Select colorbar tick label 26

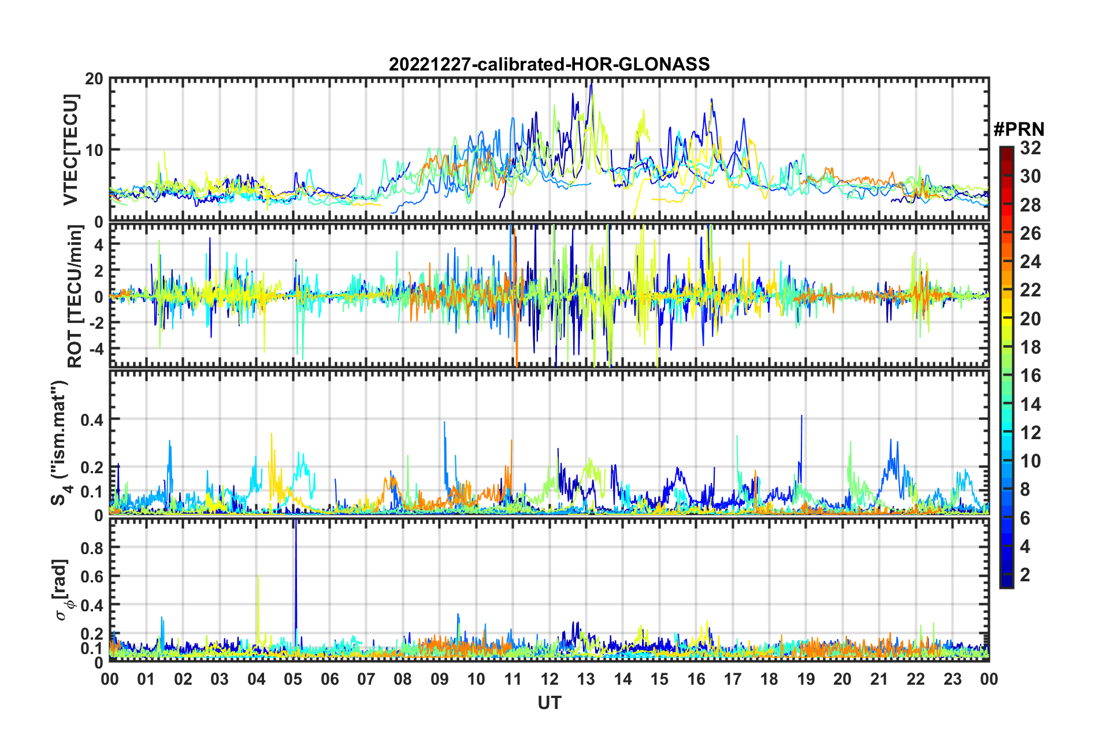click(1030, 233)
